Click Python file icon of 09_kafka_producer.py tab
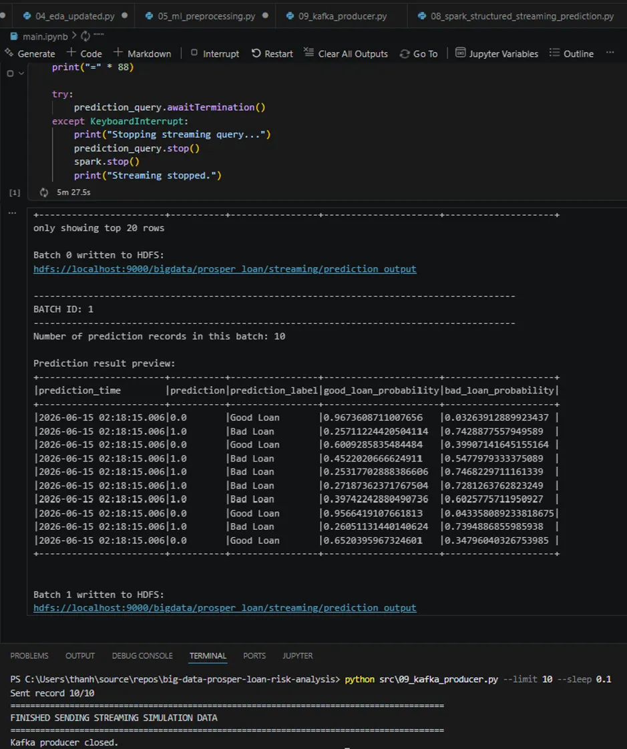Viewport: 627px width, 749px height. [x=290, y=16]
